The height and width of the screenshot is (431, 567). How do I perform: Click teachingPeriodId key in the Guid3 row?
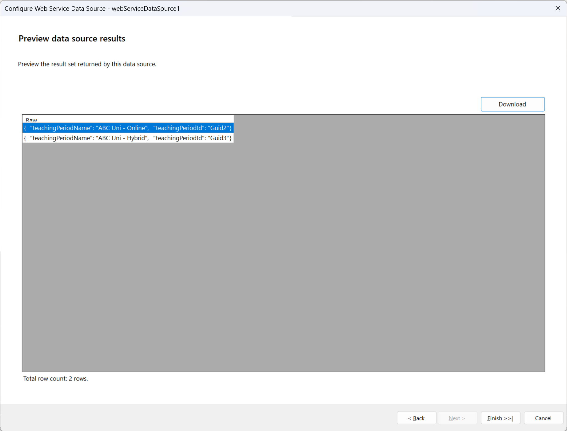click(179, 138)
